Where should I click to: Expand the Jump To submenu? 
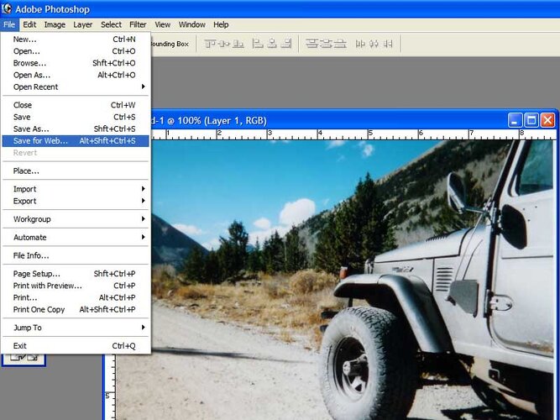[x=76, y=328]
